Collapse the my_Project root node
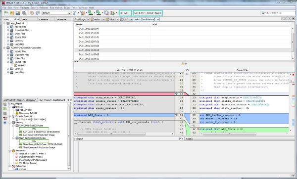The height and width of the screenshot is (179, 297). 4,23
